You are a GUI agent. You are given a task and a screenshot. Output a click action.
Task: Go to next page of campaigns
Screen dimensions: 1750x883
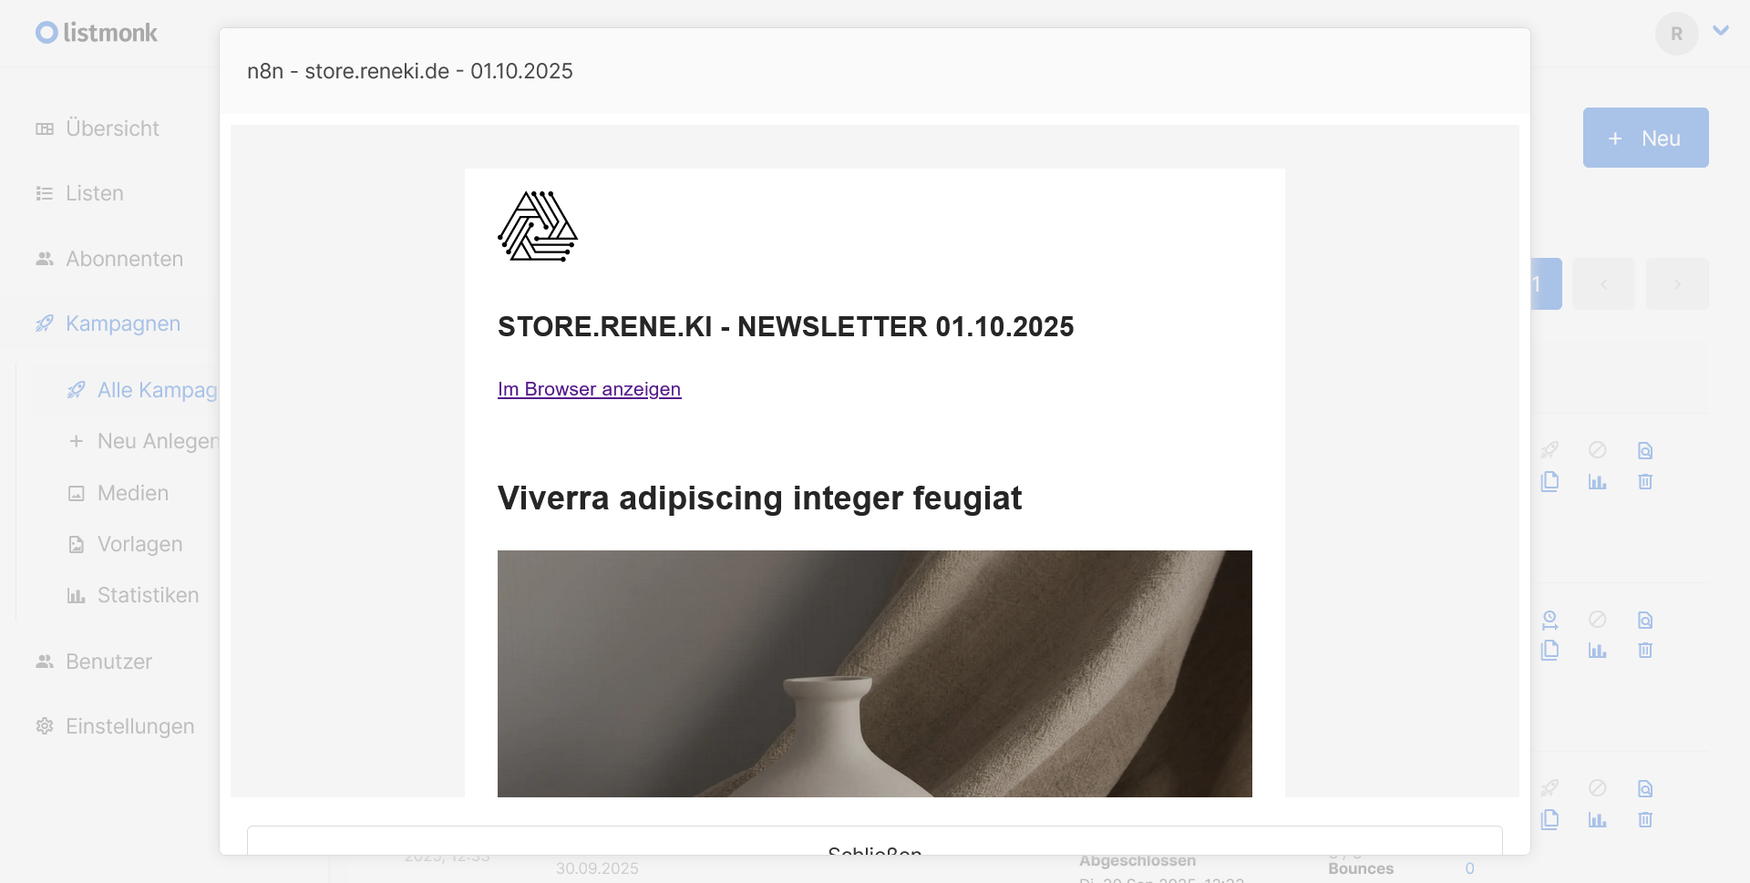[1677, 284]
